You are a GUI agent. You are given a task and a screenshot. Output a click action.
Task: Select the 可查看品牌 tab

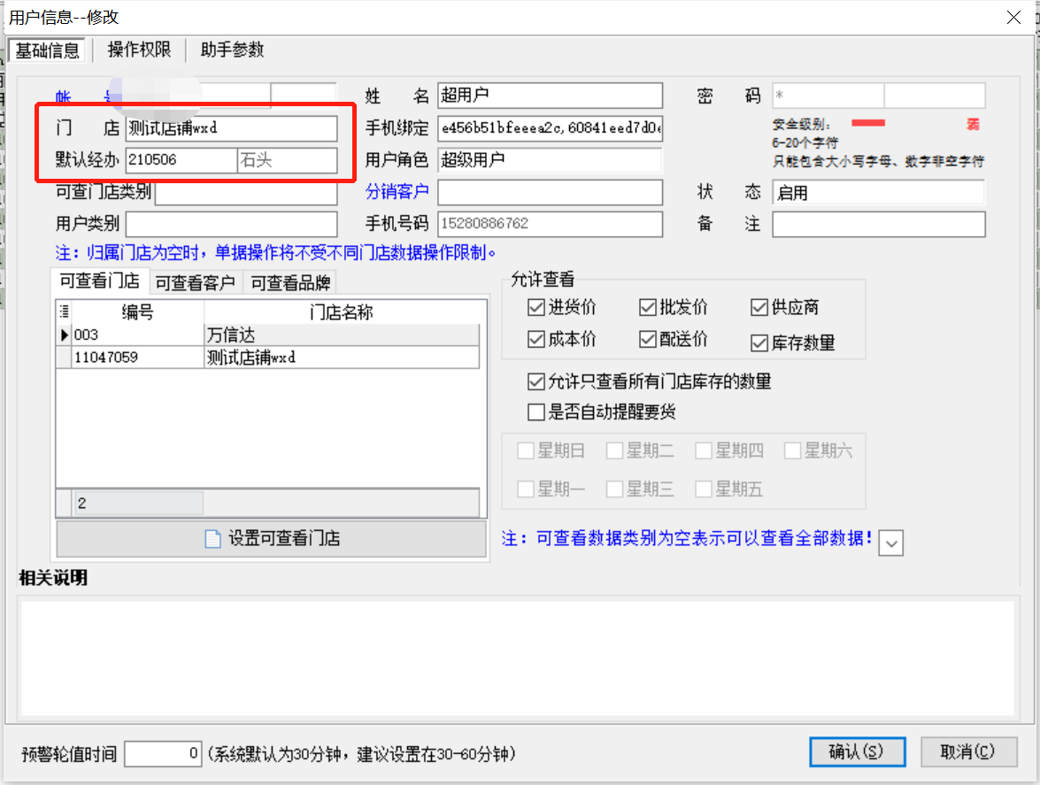pos(290,283)
